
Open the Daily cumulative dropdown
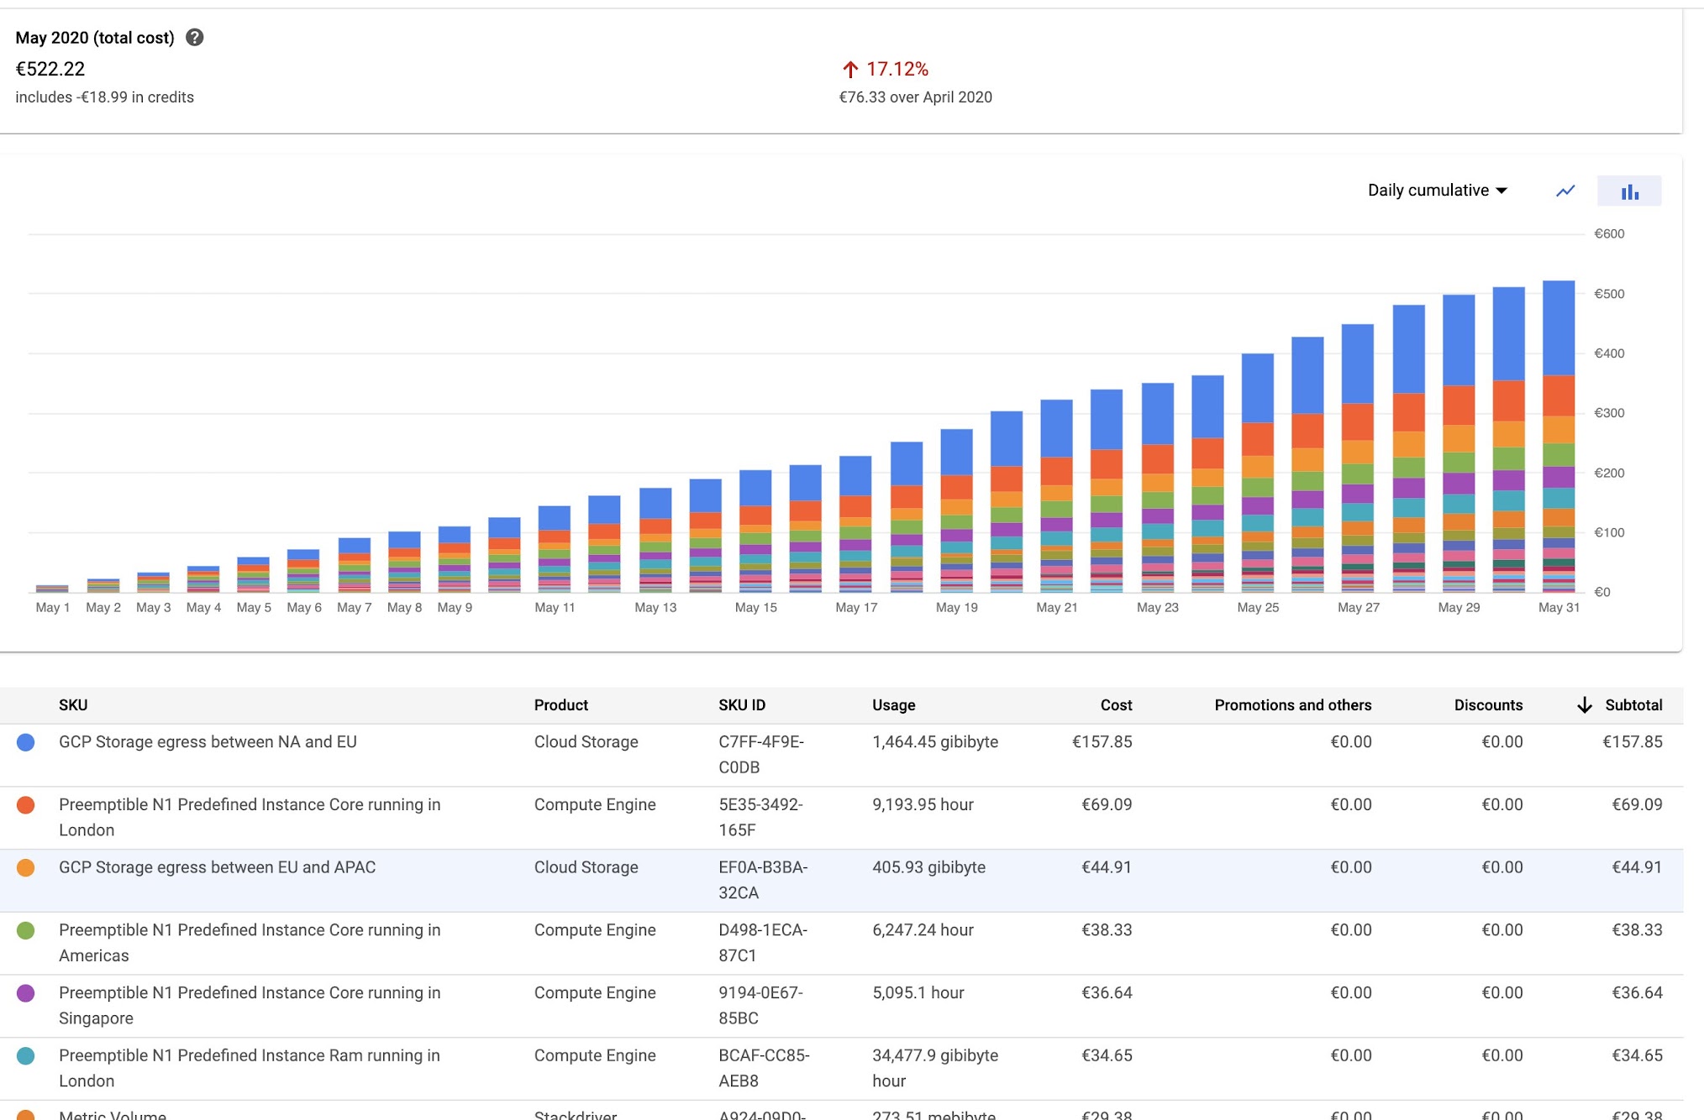[x=1437, y=191]
